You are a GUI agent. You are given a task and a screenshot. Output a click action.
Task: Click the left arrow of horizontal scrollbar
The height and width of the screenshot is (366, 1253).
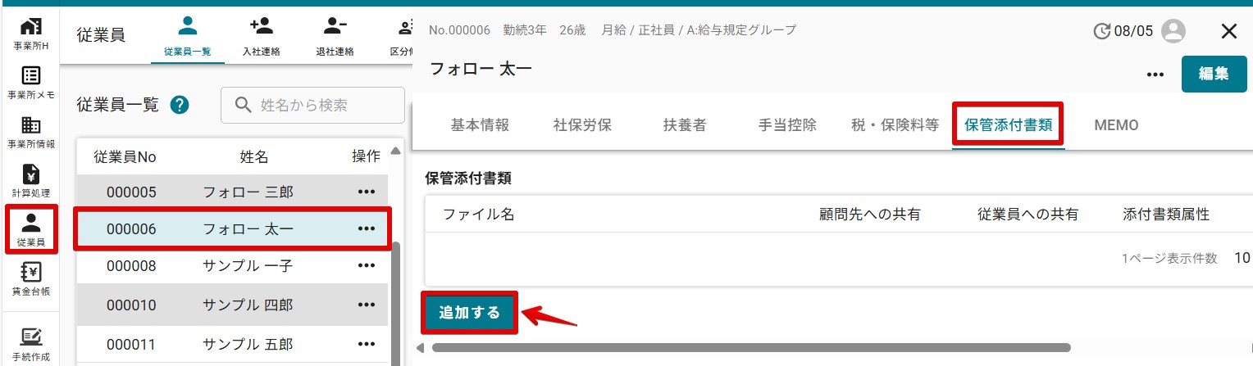pos(421,348)
